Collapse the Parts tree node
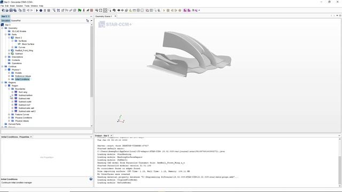The height and width of the screenshot is (192, 342). [x=6, y=34]
